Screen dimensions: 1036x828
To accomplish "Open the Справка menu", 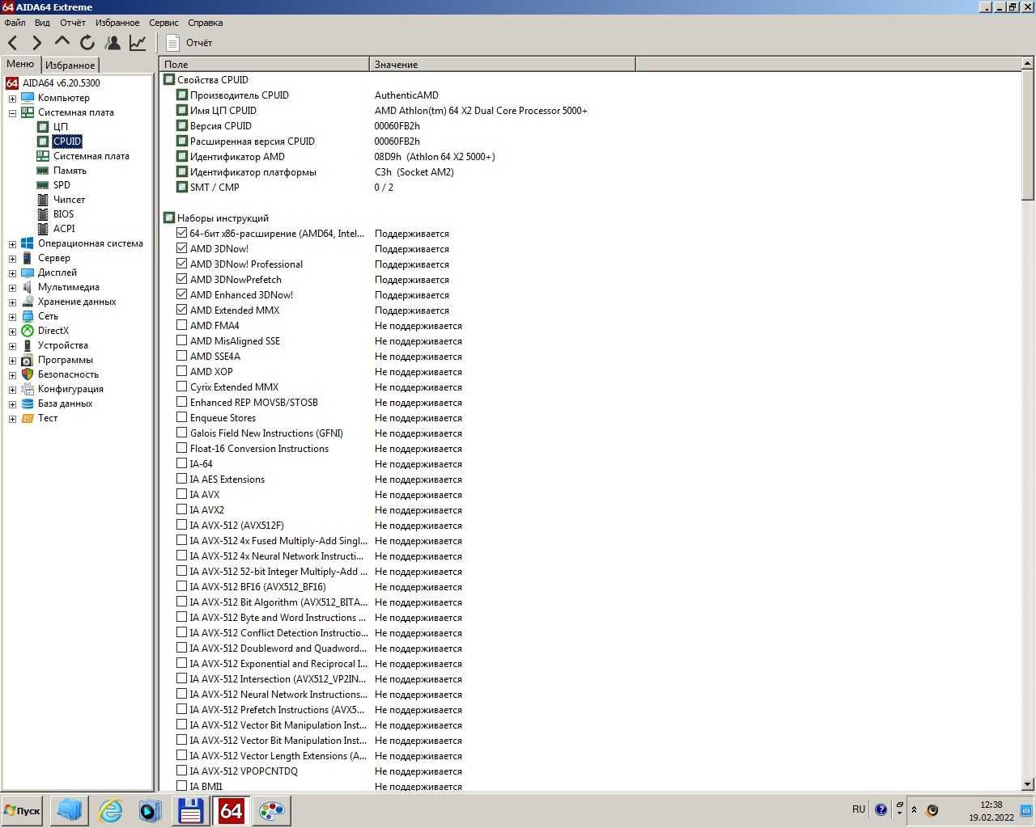I will click(205, 23).
